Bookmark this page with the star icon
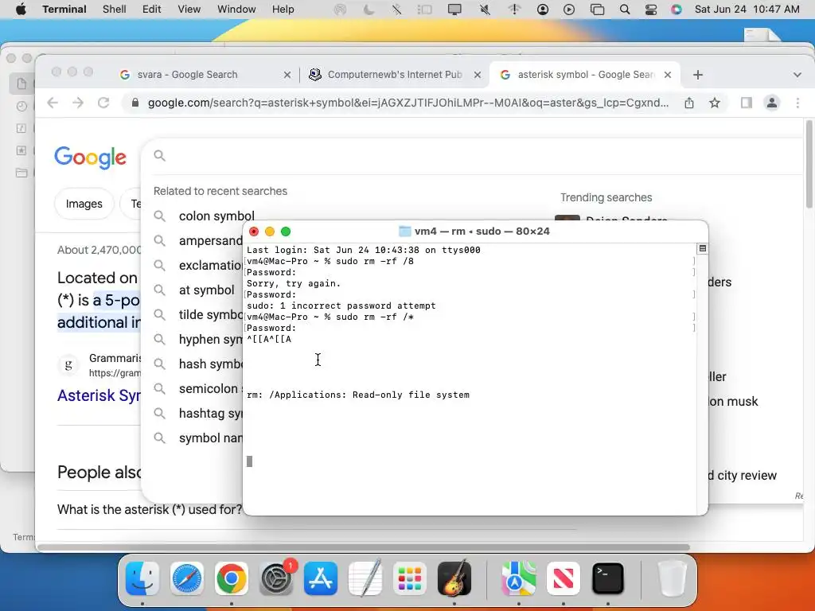 tap(714, 103)
